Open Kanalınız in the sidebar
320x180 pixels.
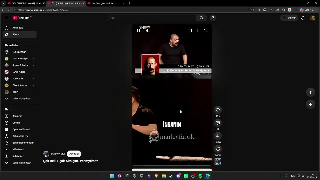[20, 116]
